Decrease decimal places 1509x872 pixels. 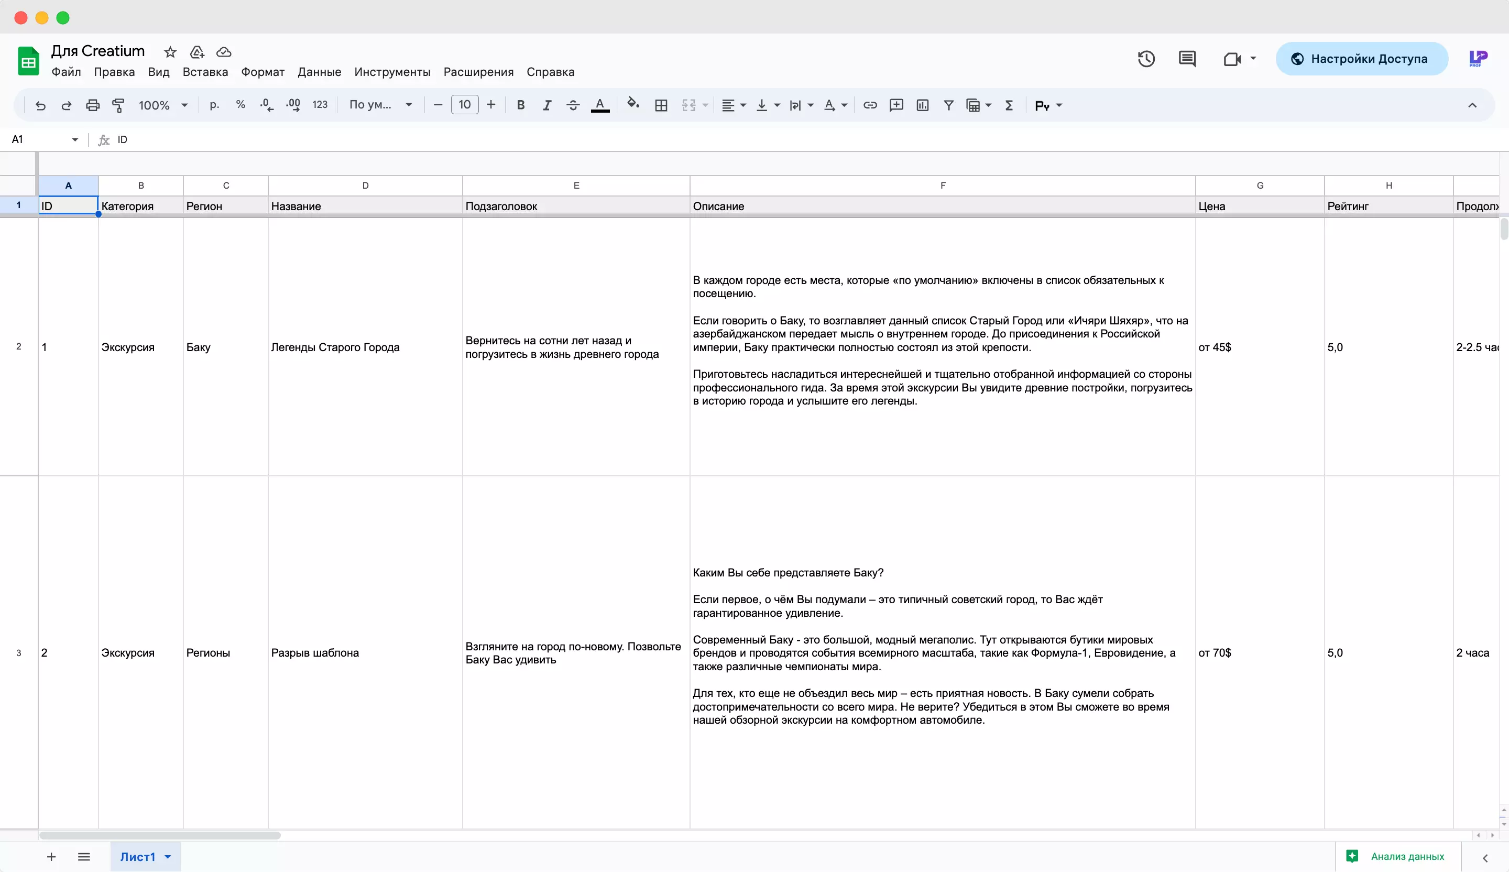[267, 105]
